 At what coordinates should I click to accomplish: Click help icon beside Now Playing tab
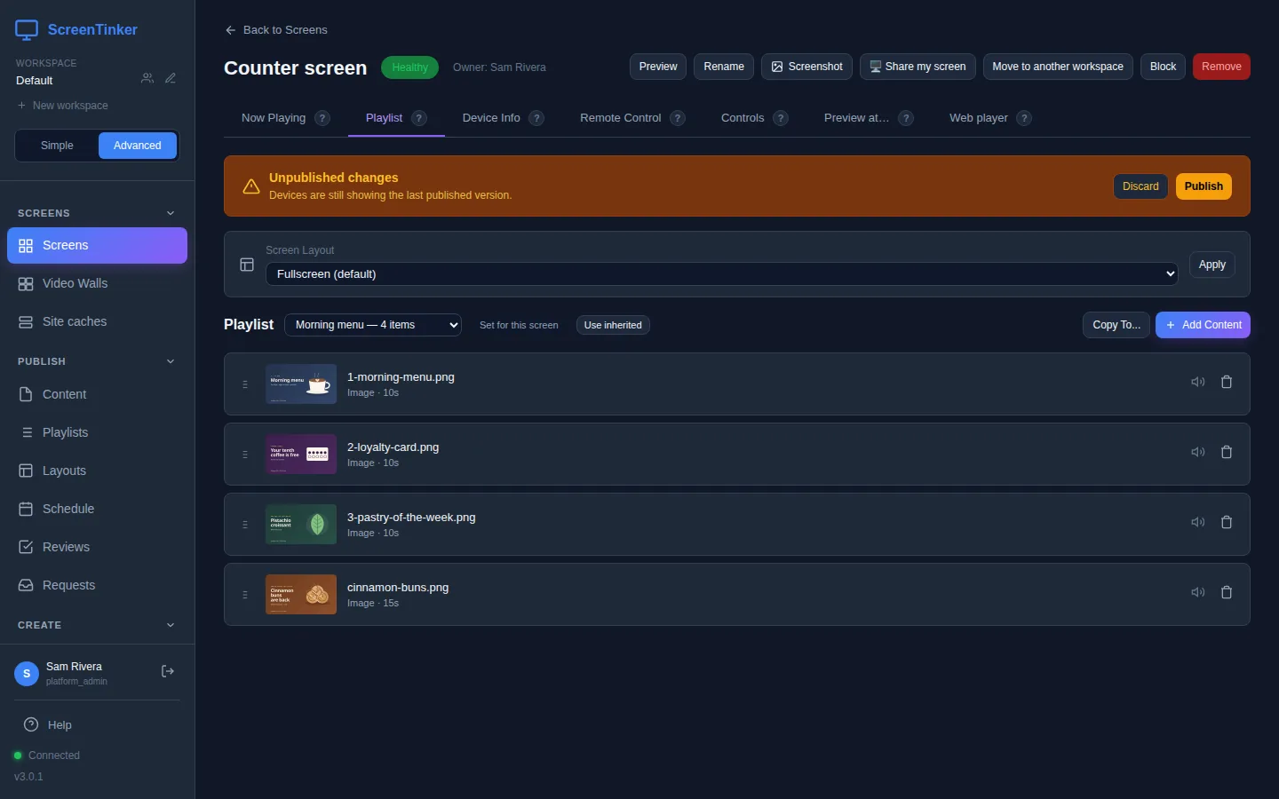click(x=322, y=118)
